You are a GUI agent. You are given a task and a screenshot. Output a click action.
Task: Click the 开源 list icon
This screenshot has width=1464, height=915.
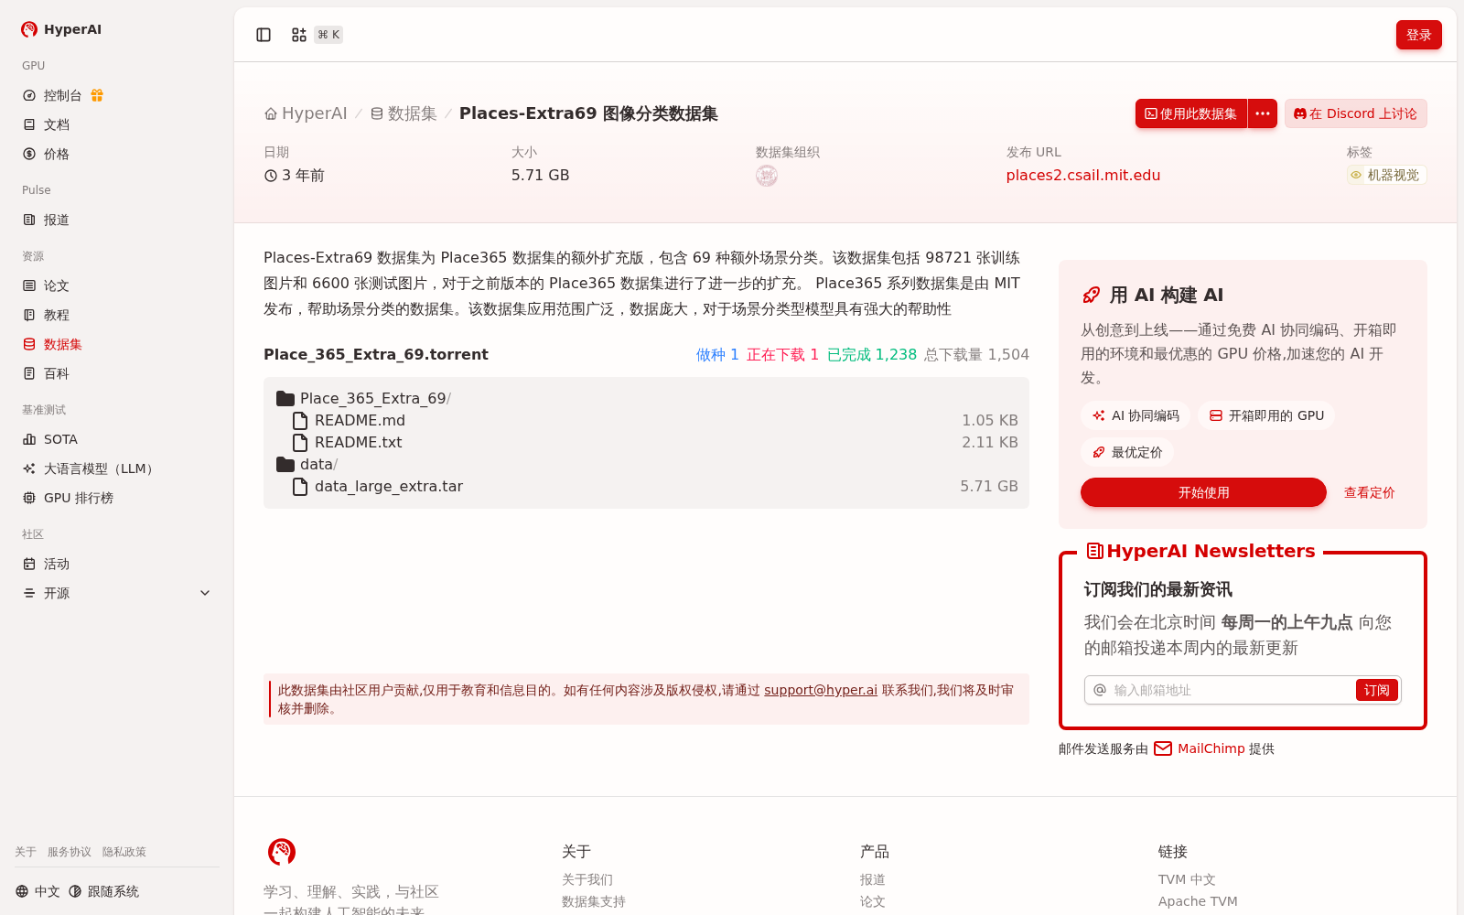(x=29, y=593)
